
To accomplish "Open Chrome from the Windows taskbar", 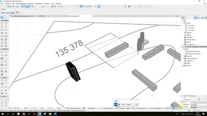I will [x=24, y=114].
